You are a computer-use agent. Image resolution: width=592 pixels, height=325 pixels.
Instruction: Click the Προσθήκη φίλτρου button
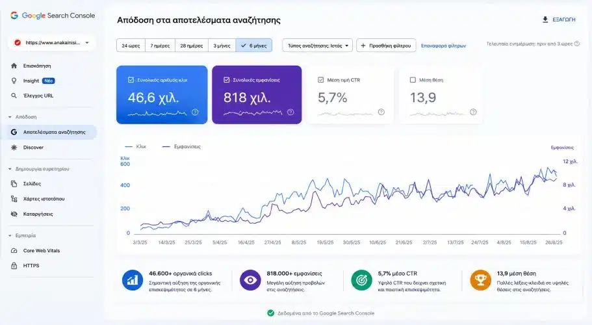[x=386, y=45]
